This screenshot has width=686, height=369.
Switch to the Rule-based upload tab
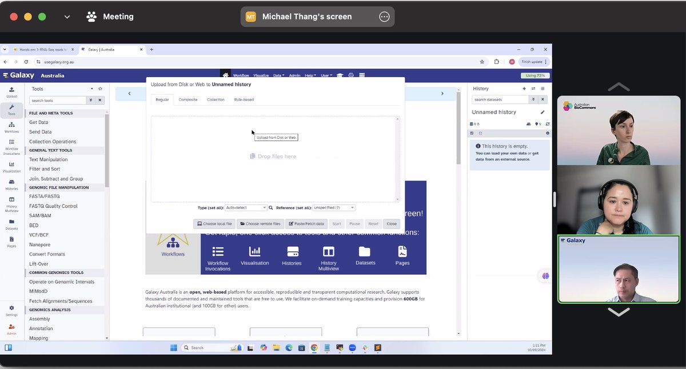244,99
